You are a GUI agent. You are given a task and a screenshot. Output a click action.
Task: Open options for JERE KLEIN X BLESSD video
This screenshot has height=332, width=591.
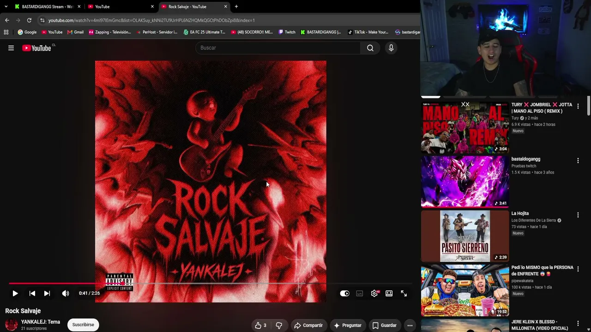[578, 324]
